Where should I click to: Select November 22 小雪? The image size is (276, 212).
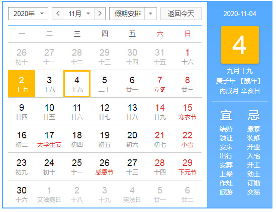click(188, 139)
